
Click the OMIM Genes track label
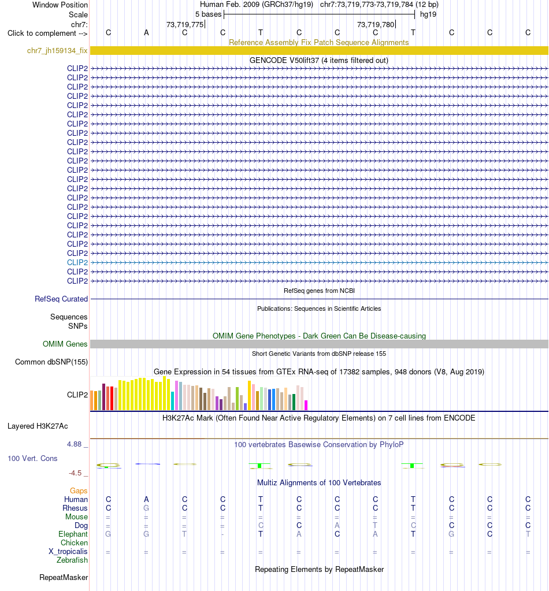click(x=65, y=344)
